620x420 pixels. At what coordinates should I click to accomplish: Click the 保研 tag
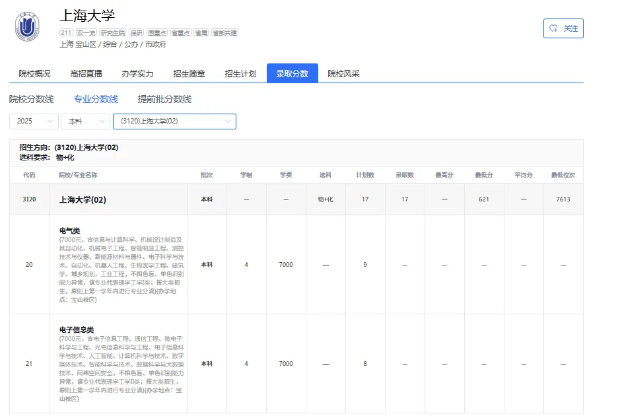(137, 33)
